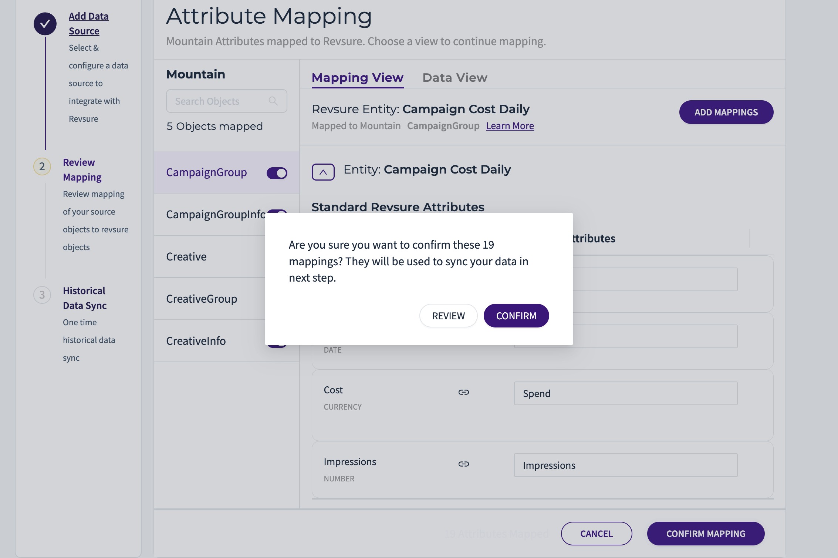Image resolution: width=838 pixels, height=558 pixels.
Task: Toggle the CampaignGroupInfo switch
Action: coord(277,211)
